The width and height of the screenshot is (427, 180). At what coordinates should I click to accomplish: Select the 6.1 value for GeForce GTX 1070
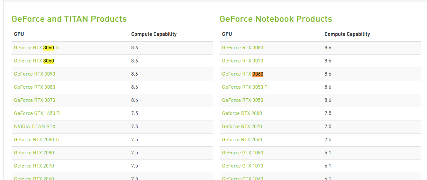[x=328, y=166]
